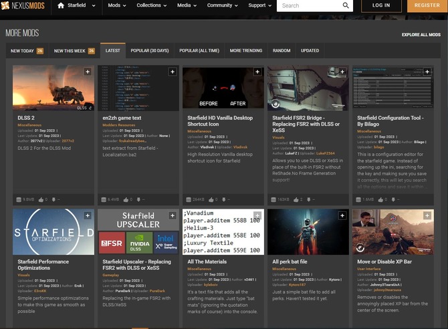Switch to New This Week tab

click(74, 51)
